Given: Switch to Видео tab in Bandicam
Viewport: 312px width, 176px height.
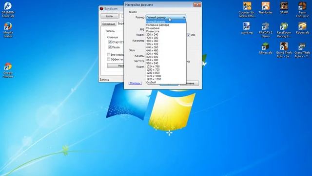Looking at the screenshot, I should tap(120, 23).
